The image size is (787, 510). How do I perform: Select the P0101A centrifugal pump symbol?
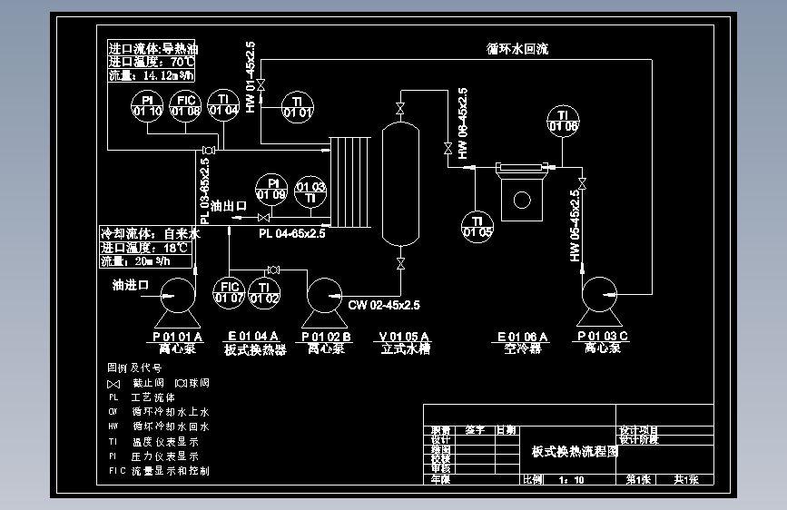coord(177,303)
